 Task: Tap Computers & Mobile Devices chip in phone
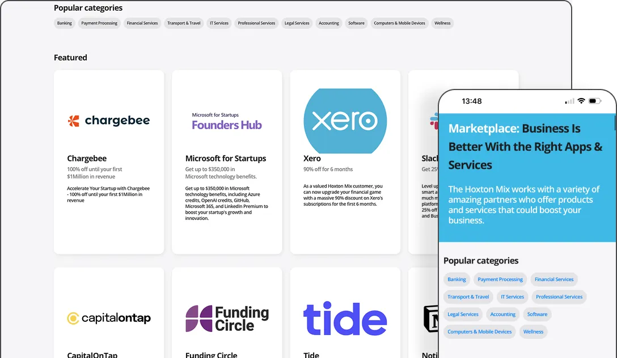[479, 332]
